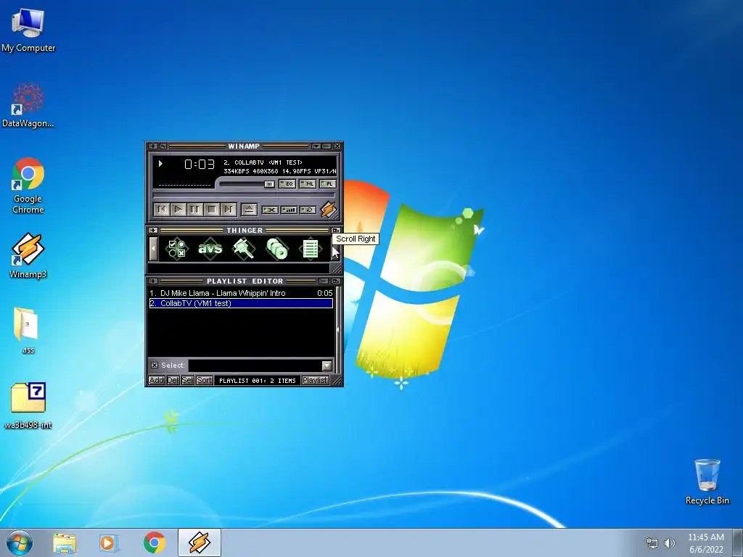Select the Recycle Bin icon
Viewport: 743px width, 557px height.
tap(707, 482)
